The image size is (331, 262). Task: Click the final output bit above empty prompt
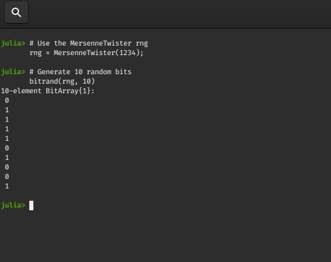[7, 186]
